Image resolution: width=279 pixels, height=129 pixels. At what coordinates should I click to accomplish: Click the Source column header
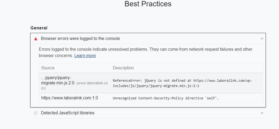48,68
